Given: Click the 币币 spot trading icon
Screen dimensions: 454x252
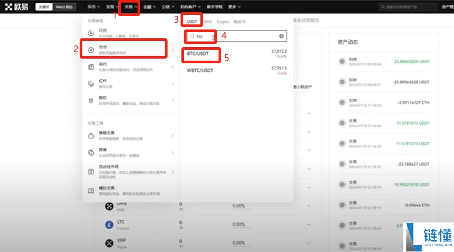Looking at the screenshot, I should pos(91,50).
